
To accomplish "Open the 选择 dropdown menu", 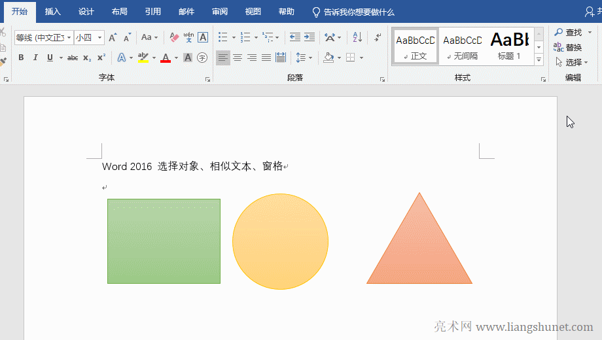I will pyautogui.click(x=572, y=62).
